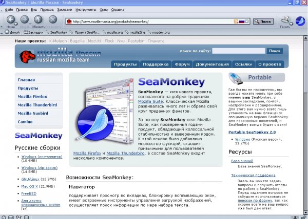308x219 pixels.
Task: Click the Forward navigation arrow button
Action: pos(25,19)
